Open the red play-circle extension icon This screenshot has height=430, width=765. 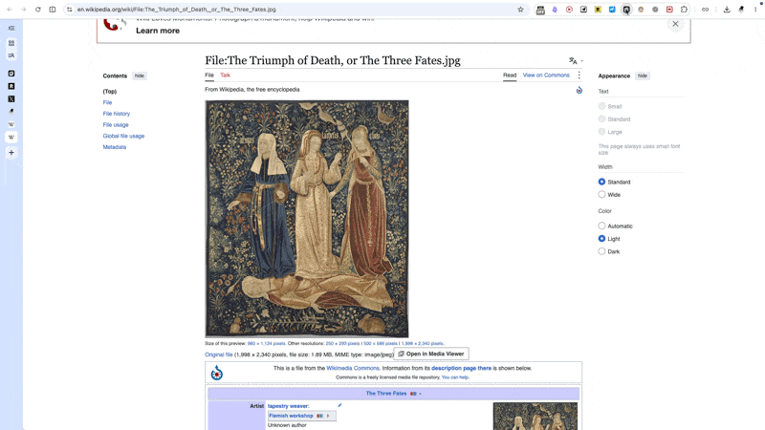pos(569,10)
